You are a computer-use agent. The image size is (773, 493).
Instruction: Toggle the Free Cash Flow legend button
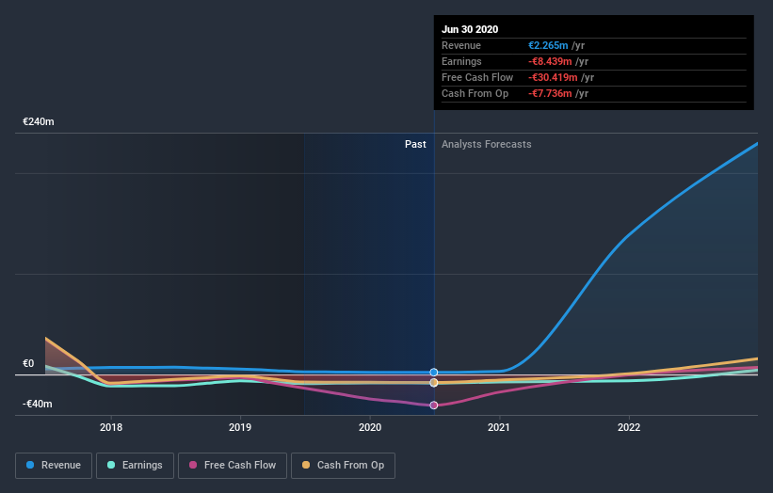[x=233, y=466]
